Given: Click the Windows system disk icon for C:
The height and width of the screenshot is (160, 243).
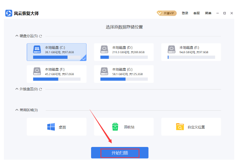Looking at the screenshot, I should [37, 49].
